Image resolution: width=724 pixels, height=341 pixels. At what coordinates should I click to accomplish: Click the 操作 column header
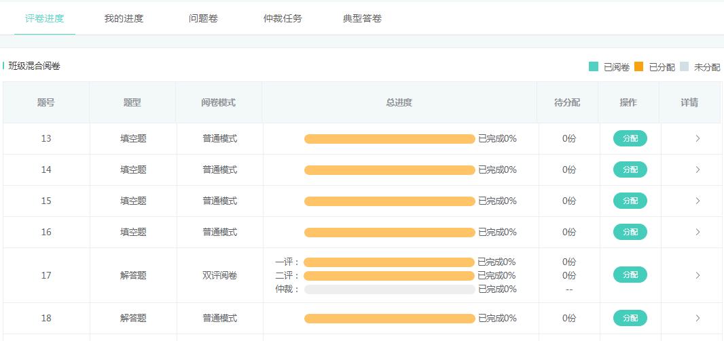[628, 102]
